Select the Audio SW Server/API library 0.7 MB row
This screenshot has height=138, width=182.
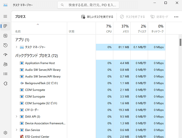tap(88, 76)
